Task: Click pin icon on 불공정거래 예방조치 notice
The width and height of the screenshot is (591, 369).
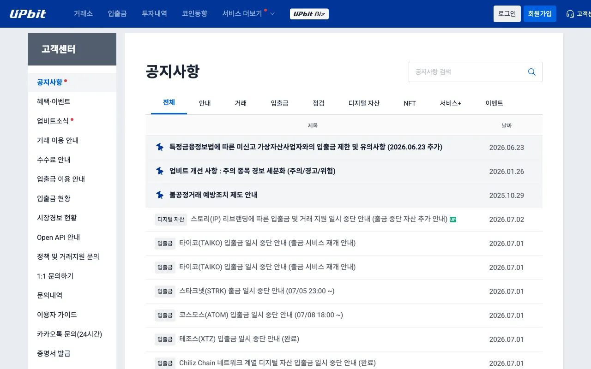Action: click(160, 195)
